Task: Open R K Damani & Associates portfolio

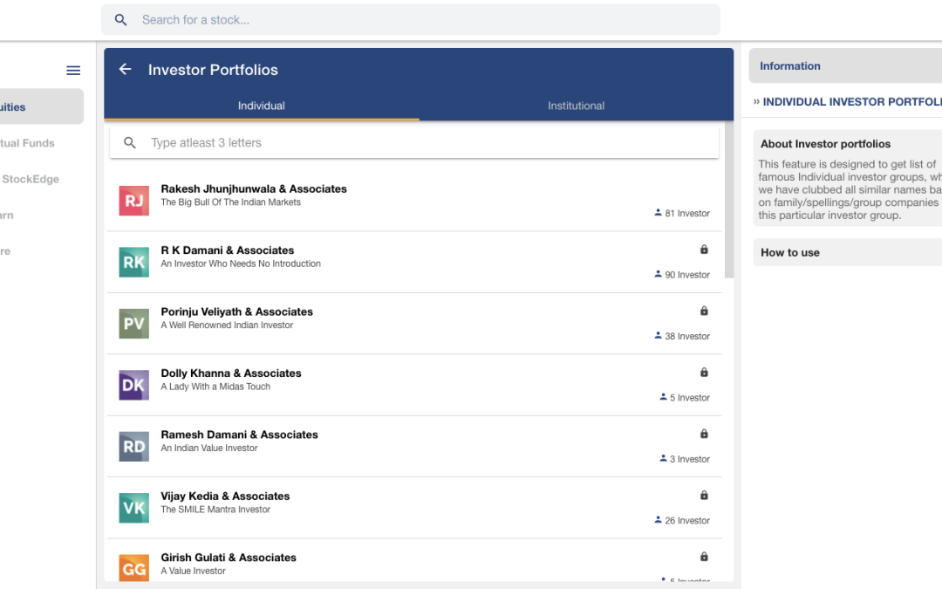Action: 414,262
